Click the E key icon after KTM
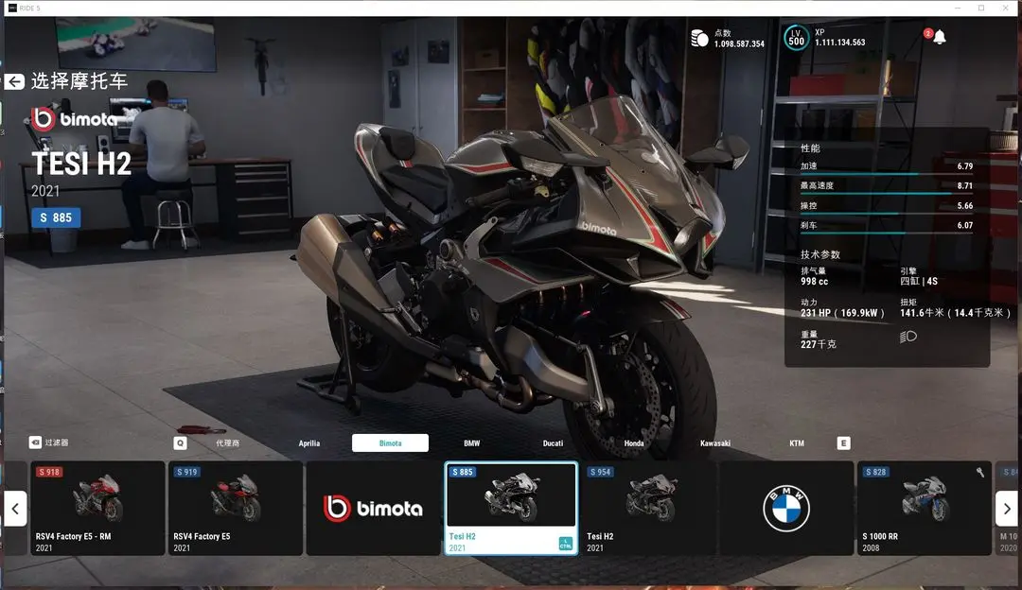Image resolution: width=1022 pixels, height=590 pixels. (843, 442)
